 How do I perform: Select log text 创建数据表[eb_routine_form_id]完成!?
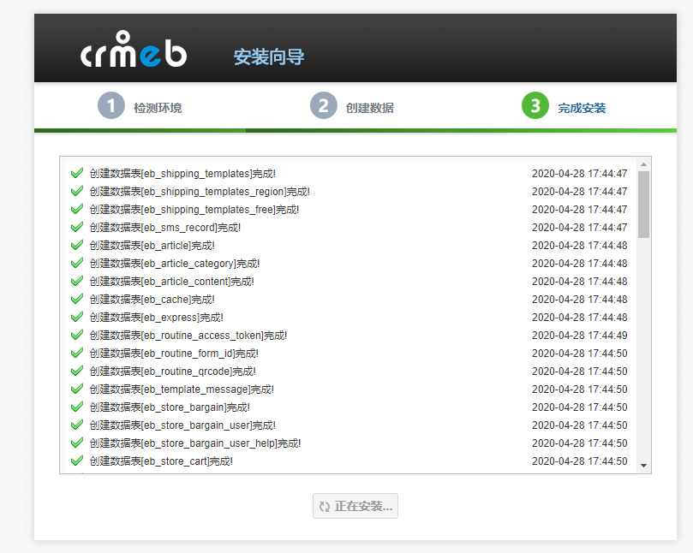174,354
